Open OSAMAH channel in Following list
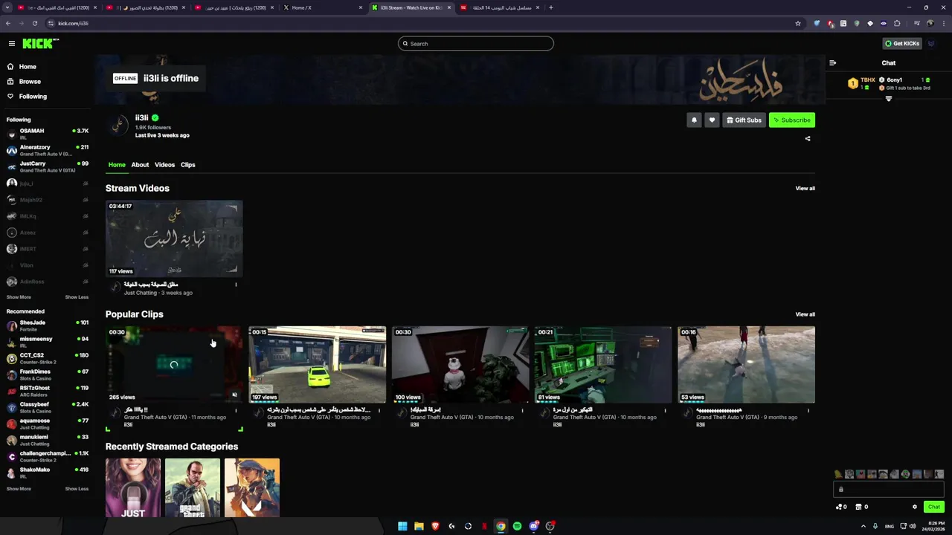 (48, 134)
